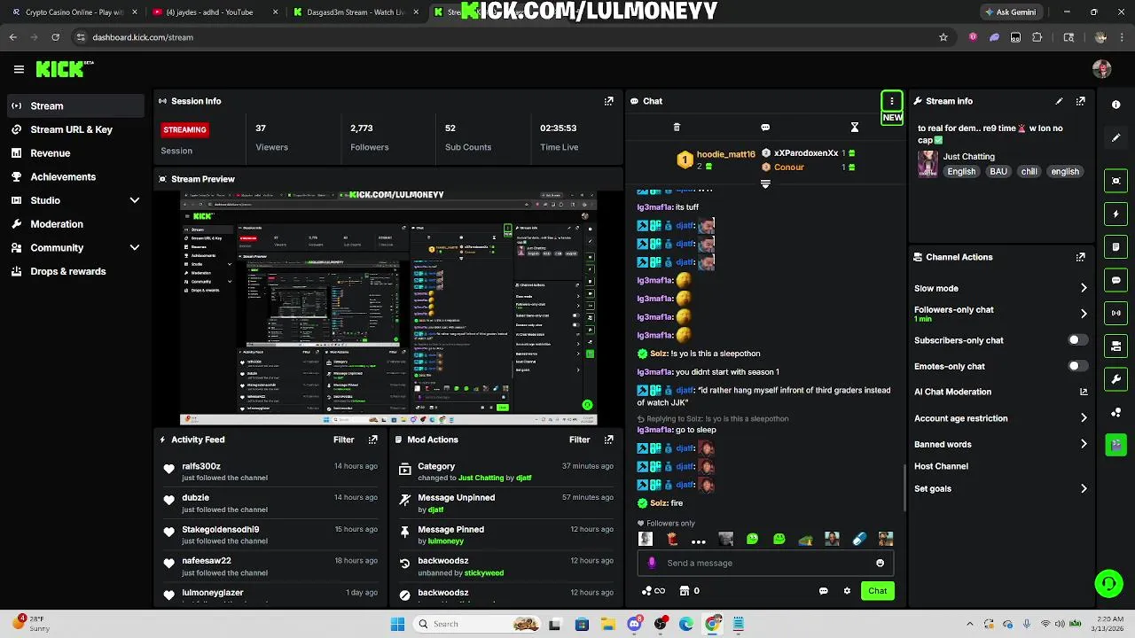The height and width of the screenshot is (638, 1135).
Task: Click the info icon in right sidebar
Action: tap(1115, 105)
